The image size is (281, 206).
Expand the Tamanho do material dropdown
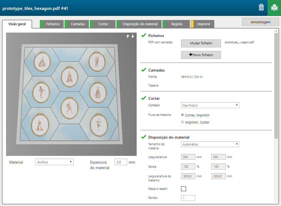pyautogui.click(x=210, y=144)
